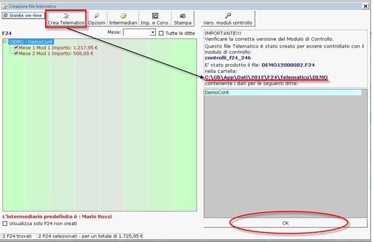
Task: Open Opzioni wrench tool
Action: click(97, 19)
